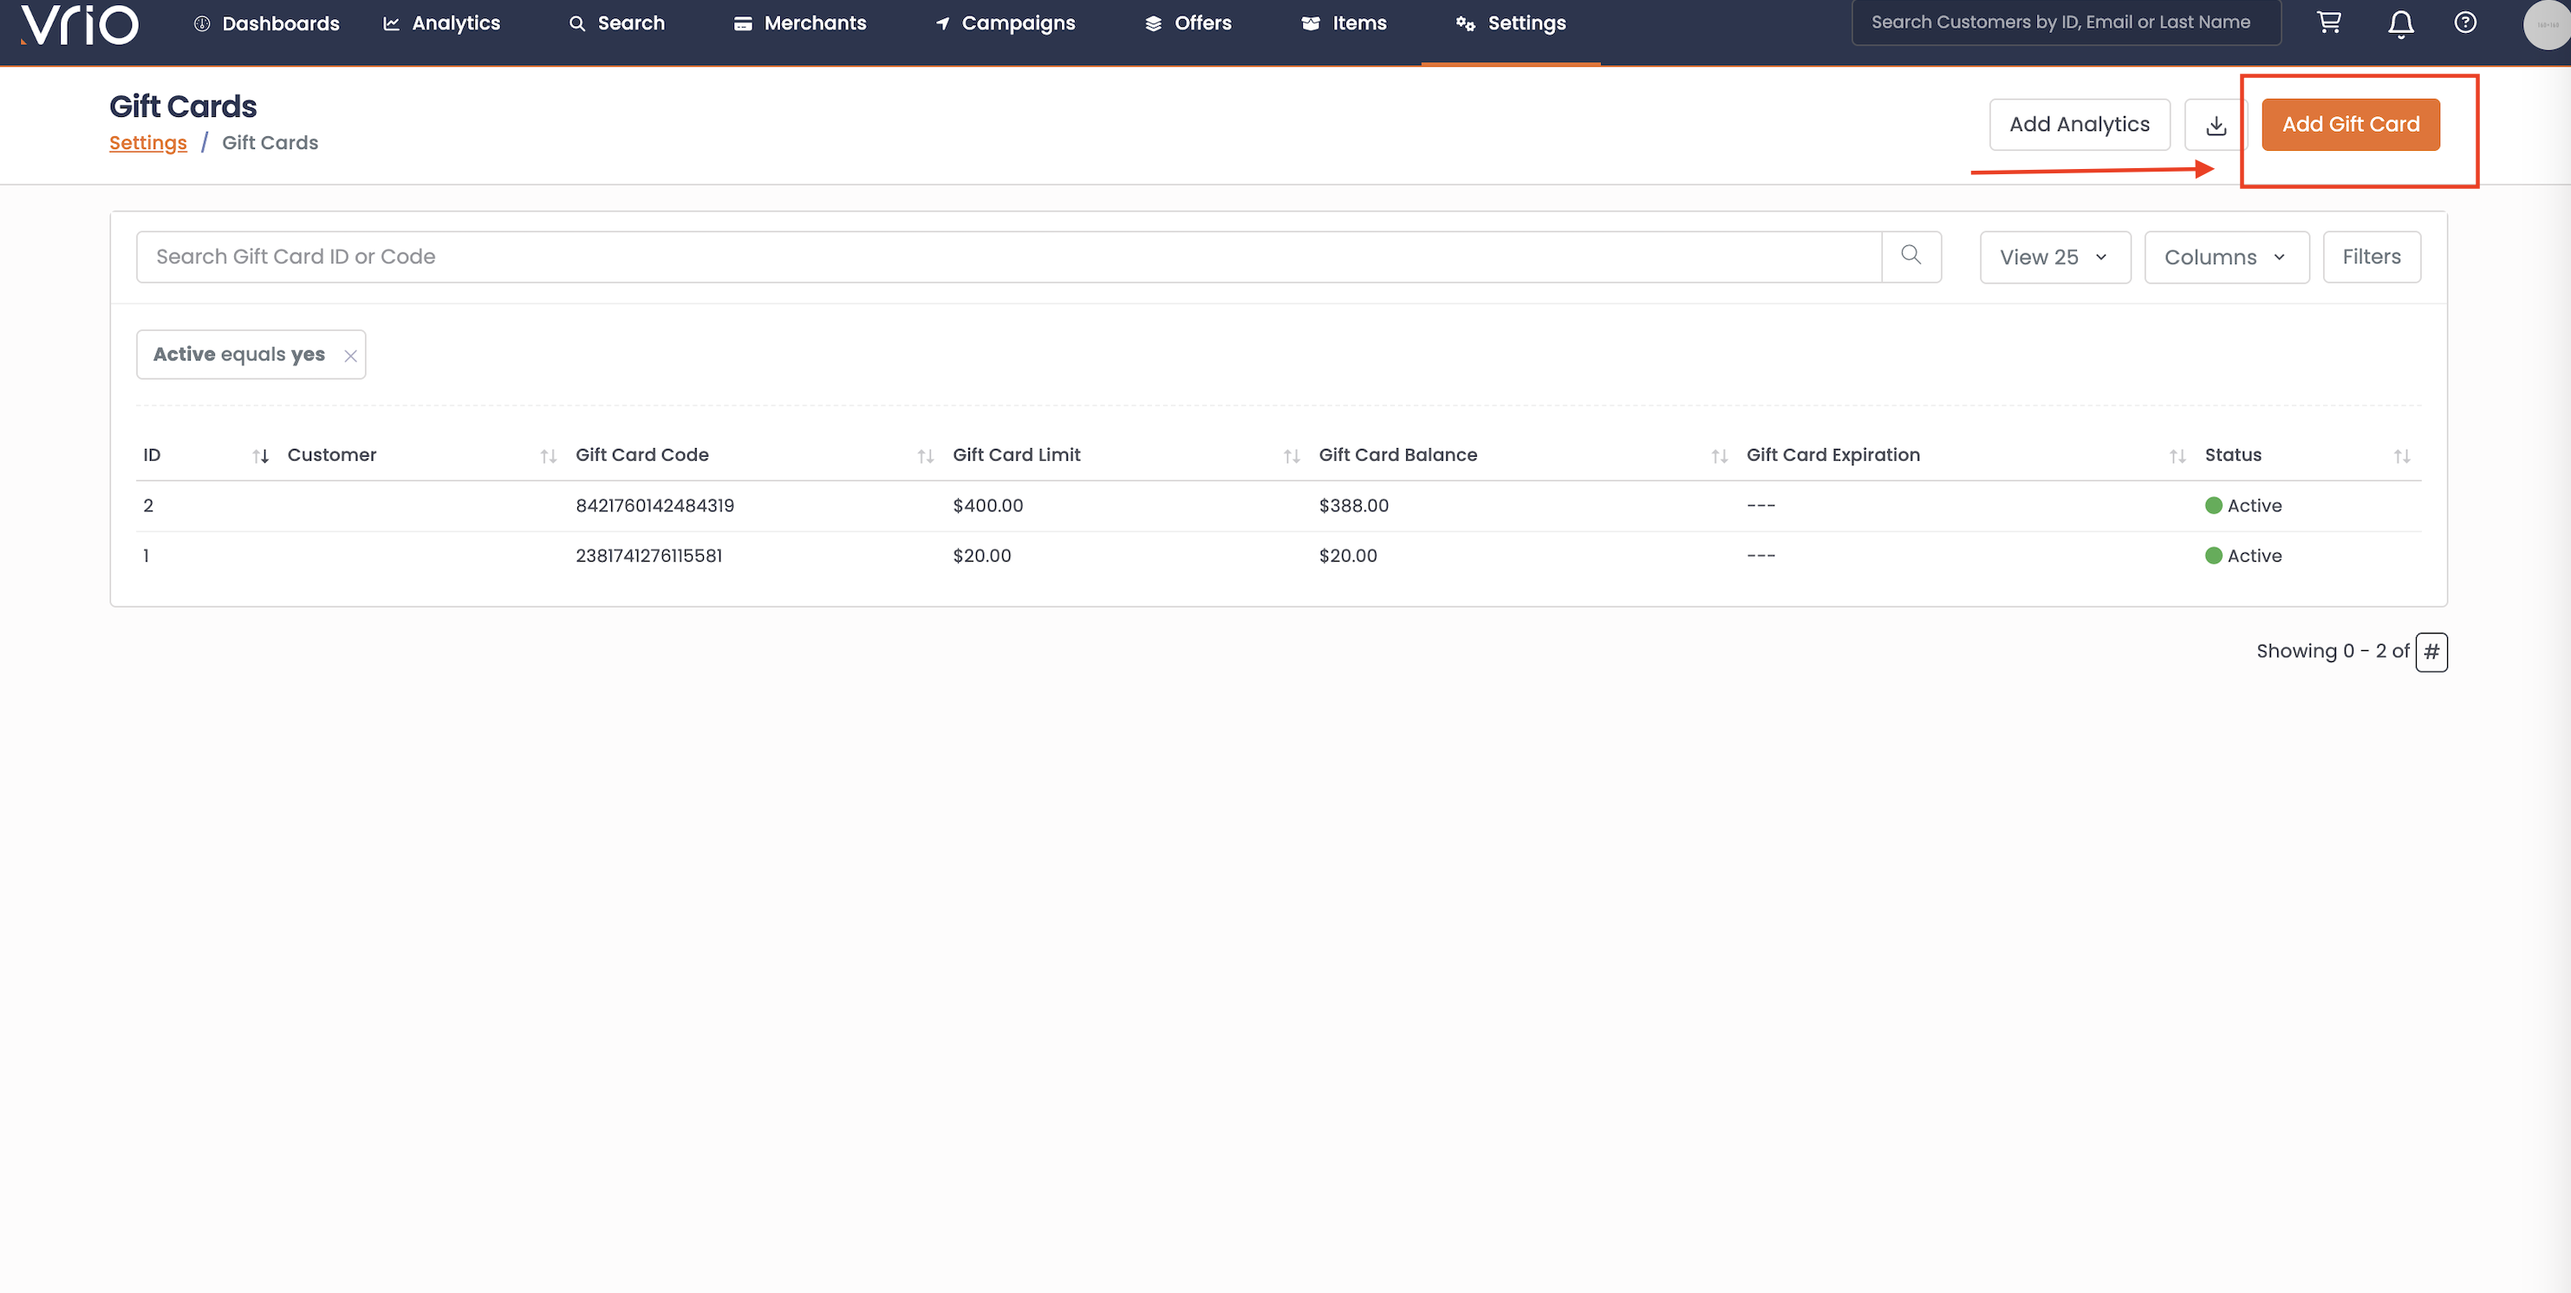The height and width of the screenshot is (1293, 2571).
Task: Click the total count # box
Action: click(x=2431, y=653)
